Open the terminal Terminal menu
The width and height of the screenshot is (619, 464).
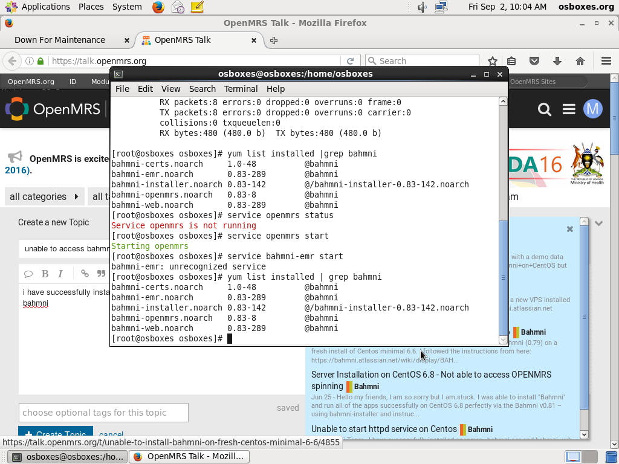coord(241,89)
